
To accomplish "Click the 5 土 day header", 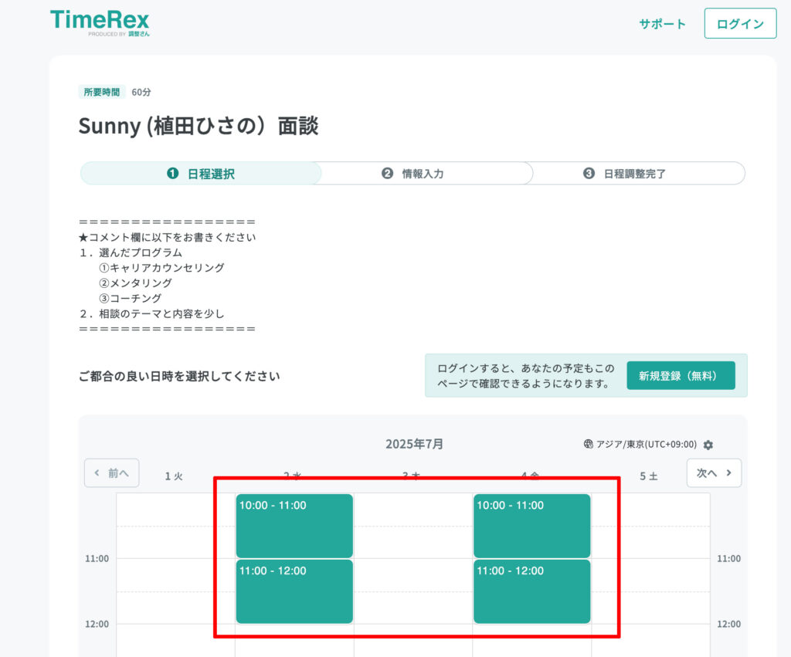I will pos(649,476).
